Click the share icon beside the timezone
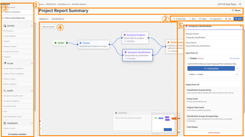Viewport: 245px width, 137px height. pyautogui.click(x=240, y=4)
